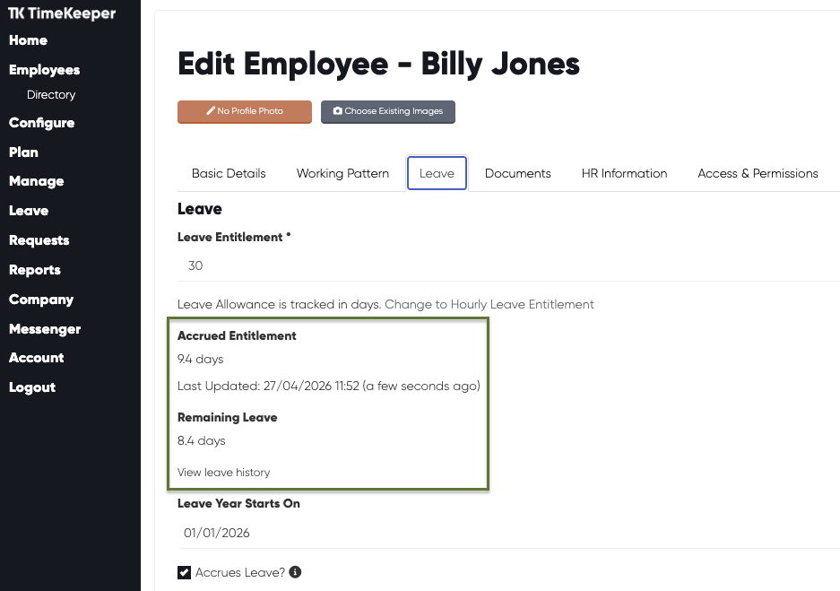
Task: Click Choose Existing Images button
Action: click(388, 111)
